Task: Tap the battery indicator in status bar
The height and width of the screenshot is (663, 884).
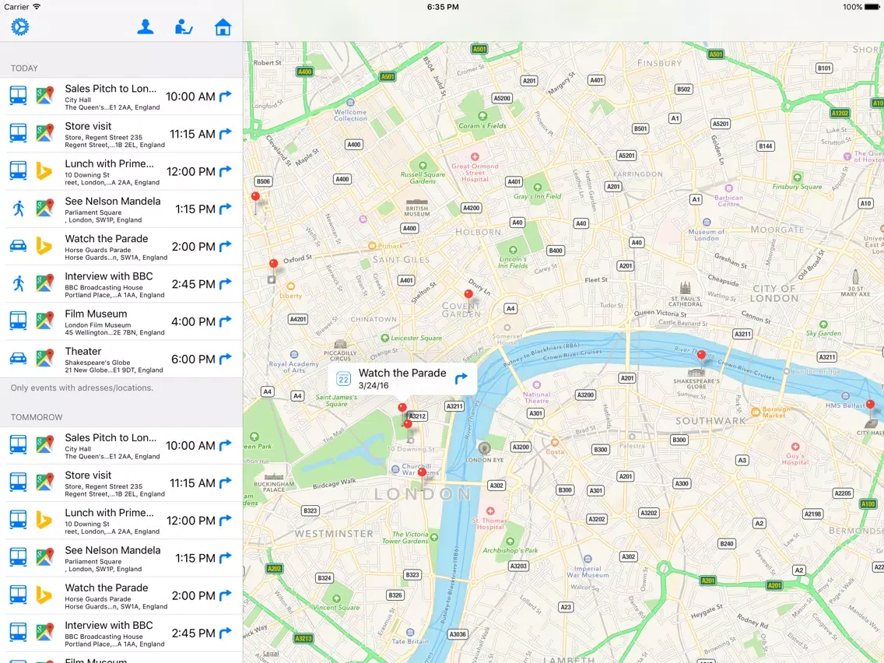Action: click(x=872, y=7)
